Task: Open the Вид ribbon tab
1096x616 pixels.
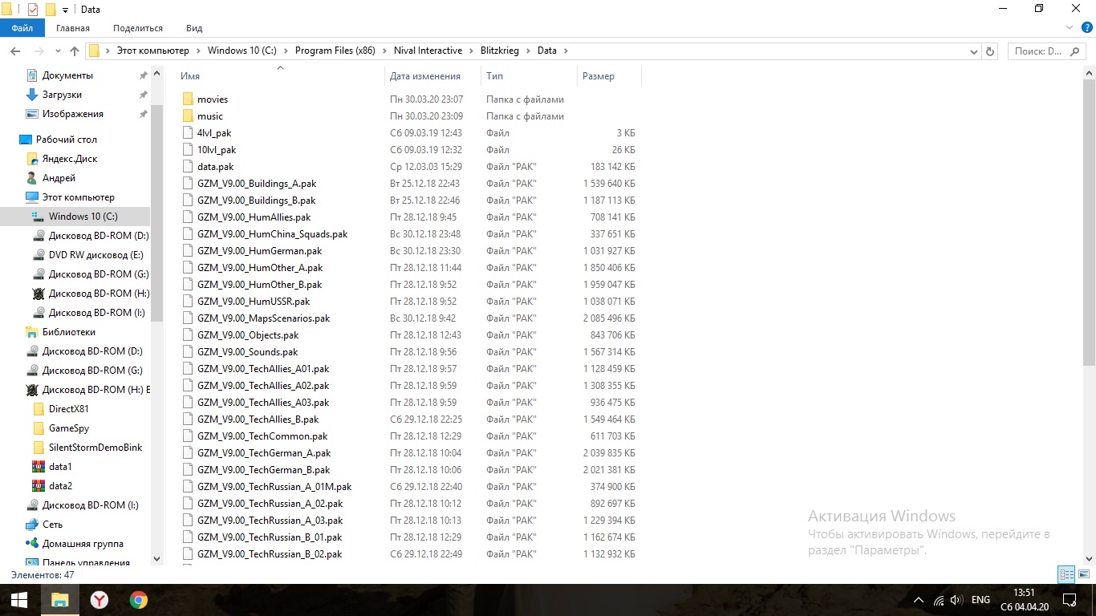Action: (x=194, y=28)
